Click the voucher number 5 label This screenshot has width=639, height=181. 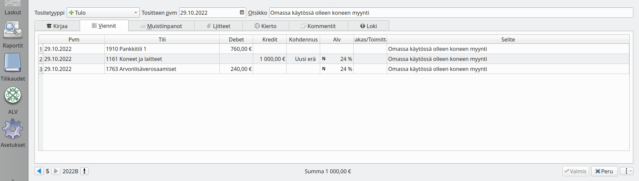[x=48, y=171]
